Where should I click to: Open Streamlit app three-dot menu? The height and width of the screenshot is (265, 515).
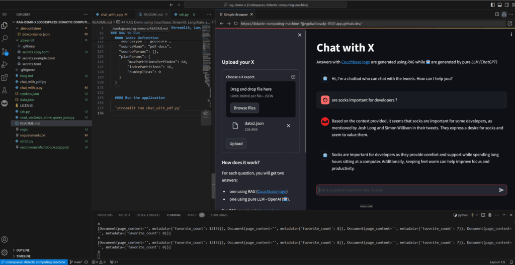coord(511,34)
